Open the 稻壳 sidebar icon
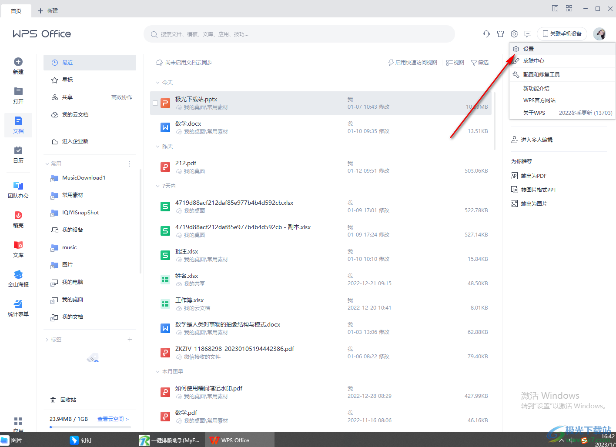The image size is (616, 447). click(18, 215)
